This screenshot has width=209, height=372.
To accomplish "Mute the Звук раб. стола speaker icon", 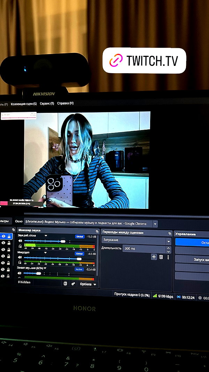I will coord(20,241).
